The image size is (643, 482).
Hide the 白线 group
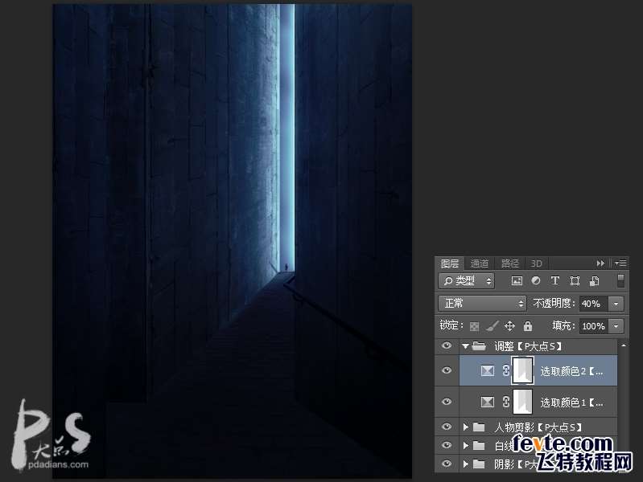(x=447, y=445)
